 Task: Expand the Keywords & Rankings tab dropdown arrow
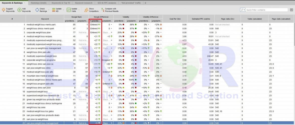(24, 3)
